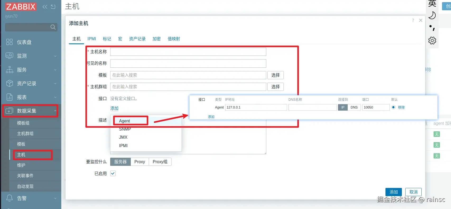Viewport: 451px width, 209px height.
Task: Open the 主机 tab in dialog
Action: (76, 39)
